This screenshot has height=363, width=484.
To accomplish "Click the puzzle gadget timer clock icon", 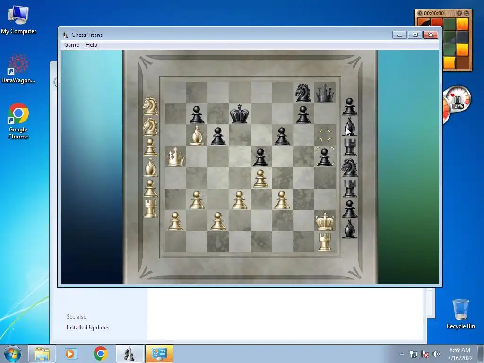I will 420,13.
